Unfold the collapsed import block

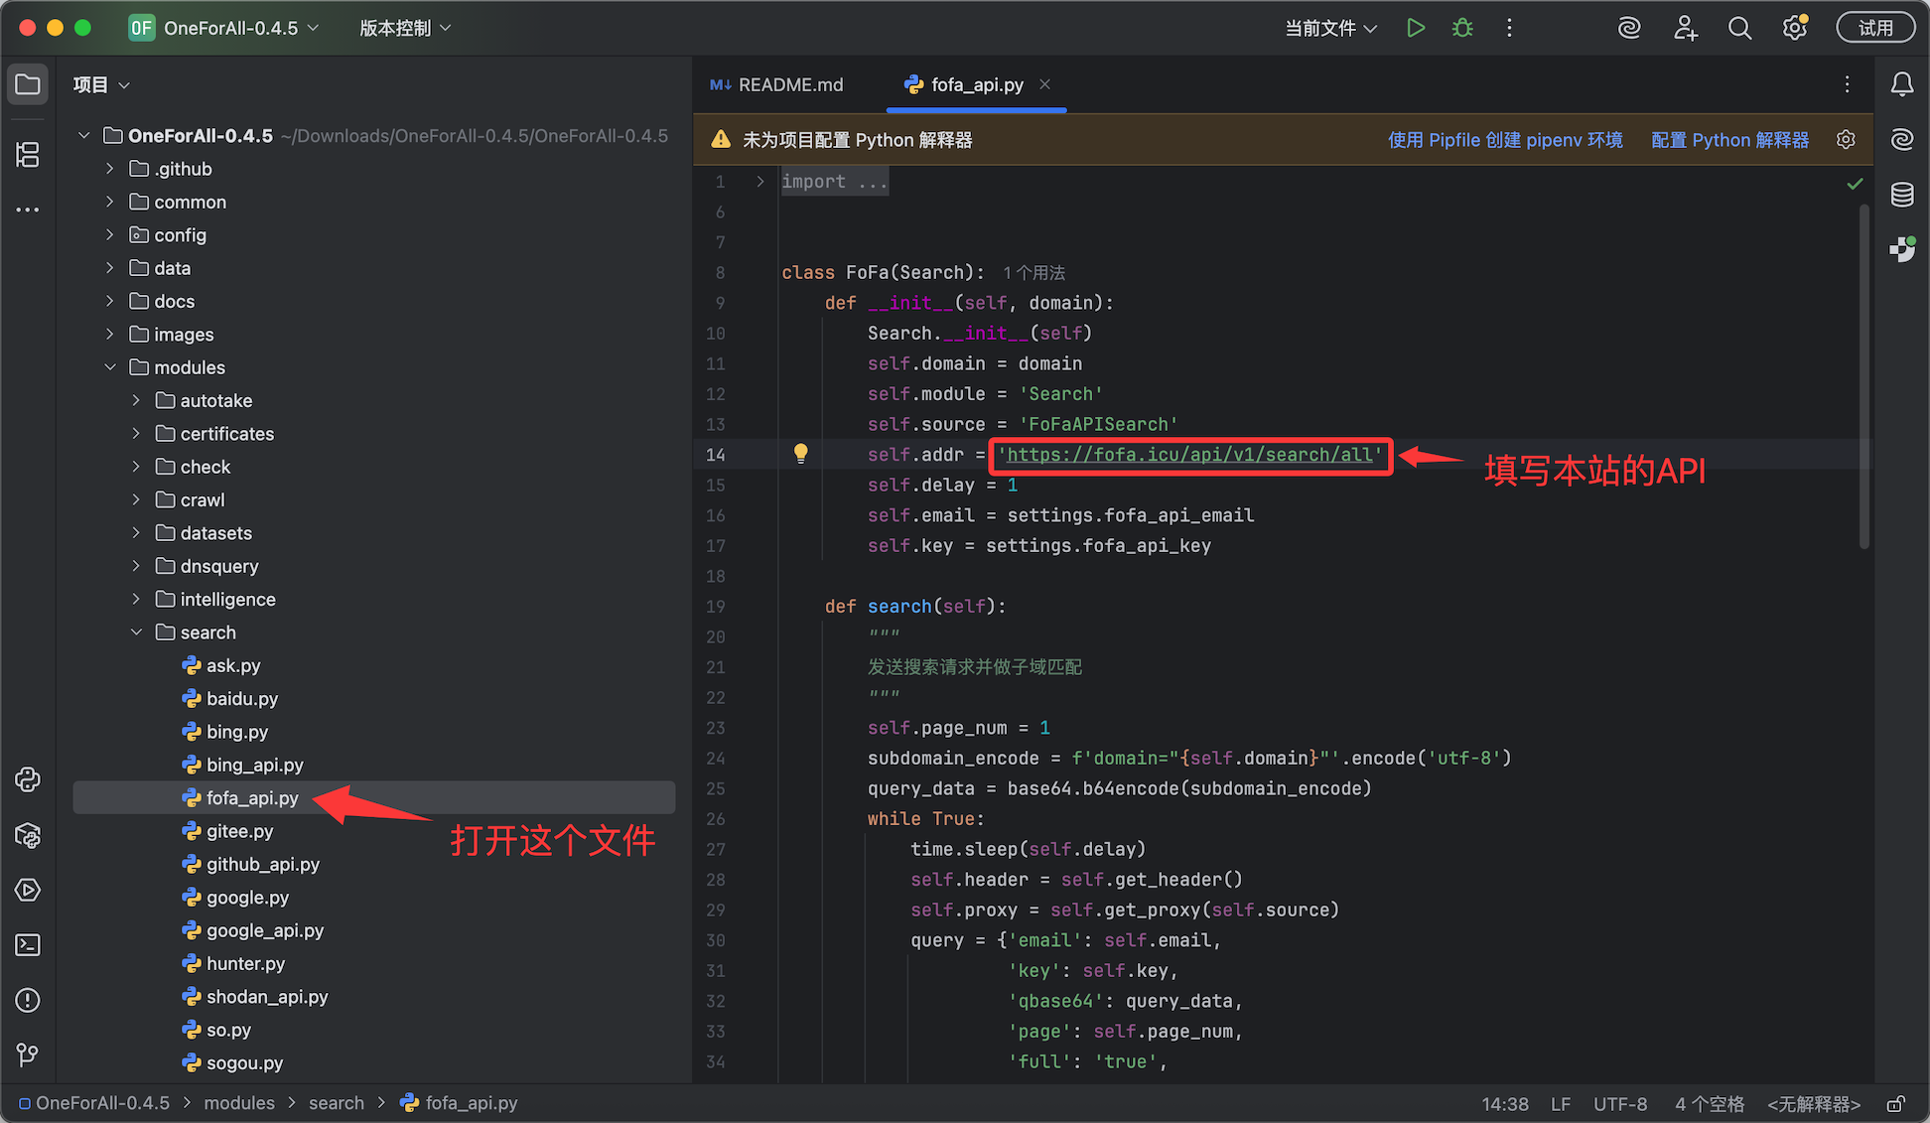point(760,182)
